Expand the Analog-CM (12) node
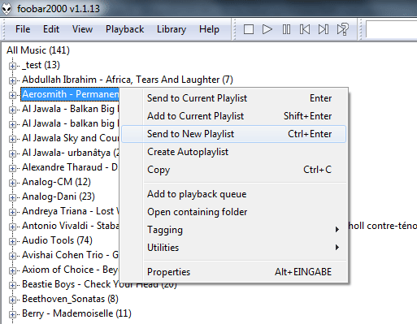The height and width of the screenshot is (324, 417). [12, 183]
